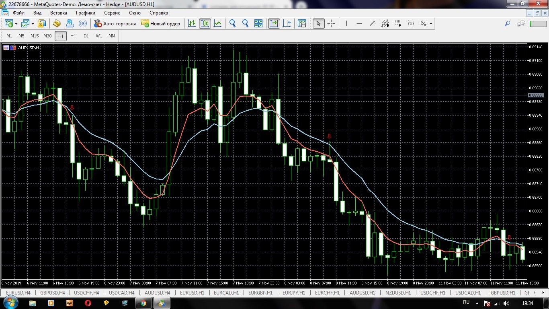Expand the graphic objects dropdown arrow

(x=431, y=24)
